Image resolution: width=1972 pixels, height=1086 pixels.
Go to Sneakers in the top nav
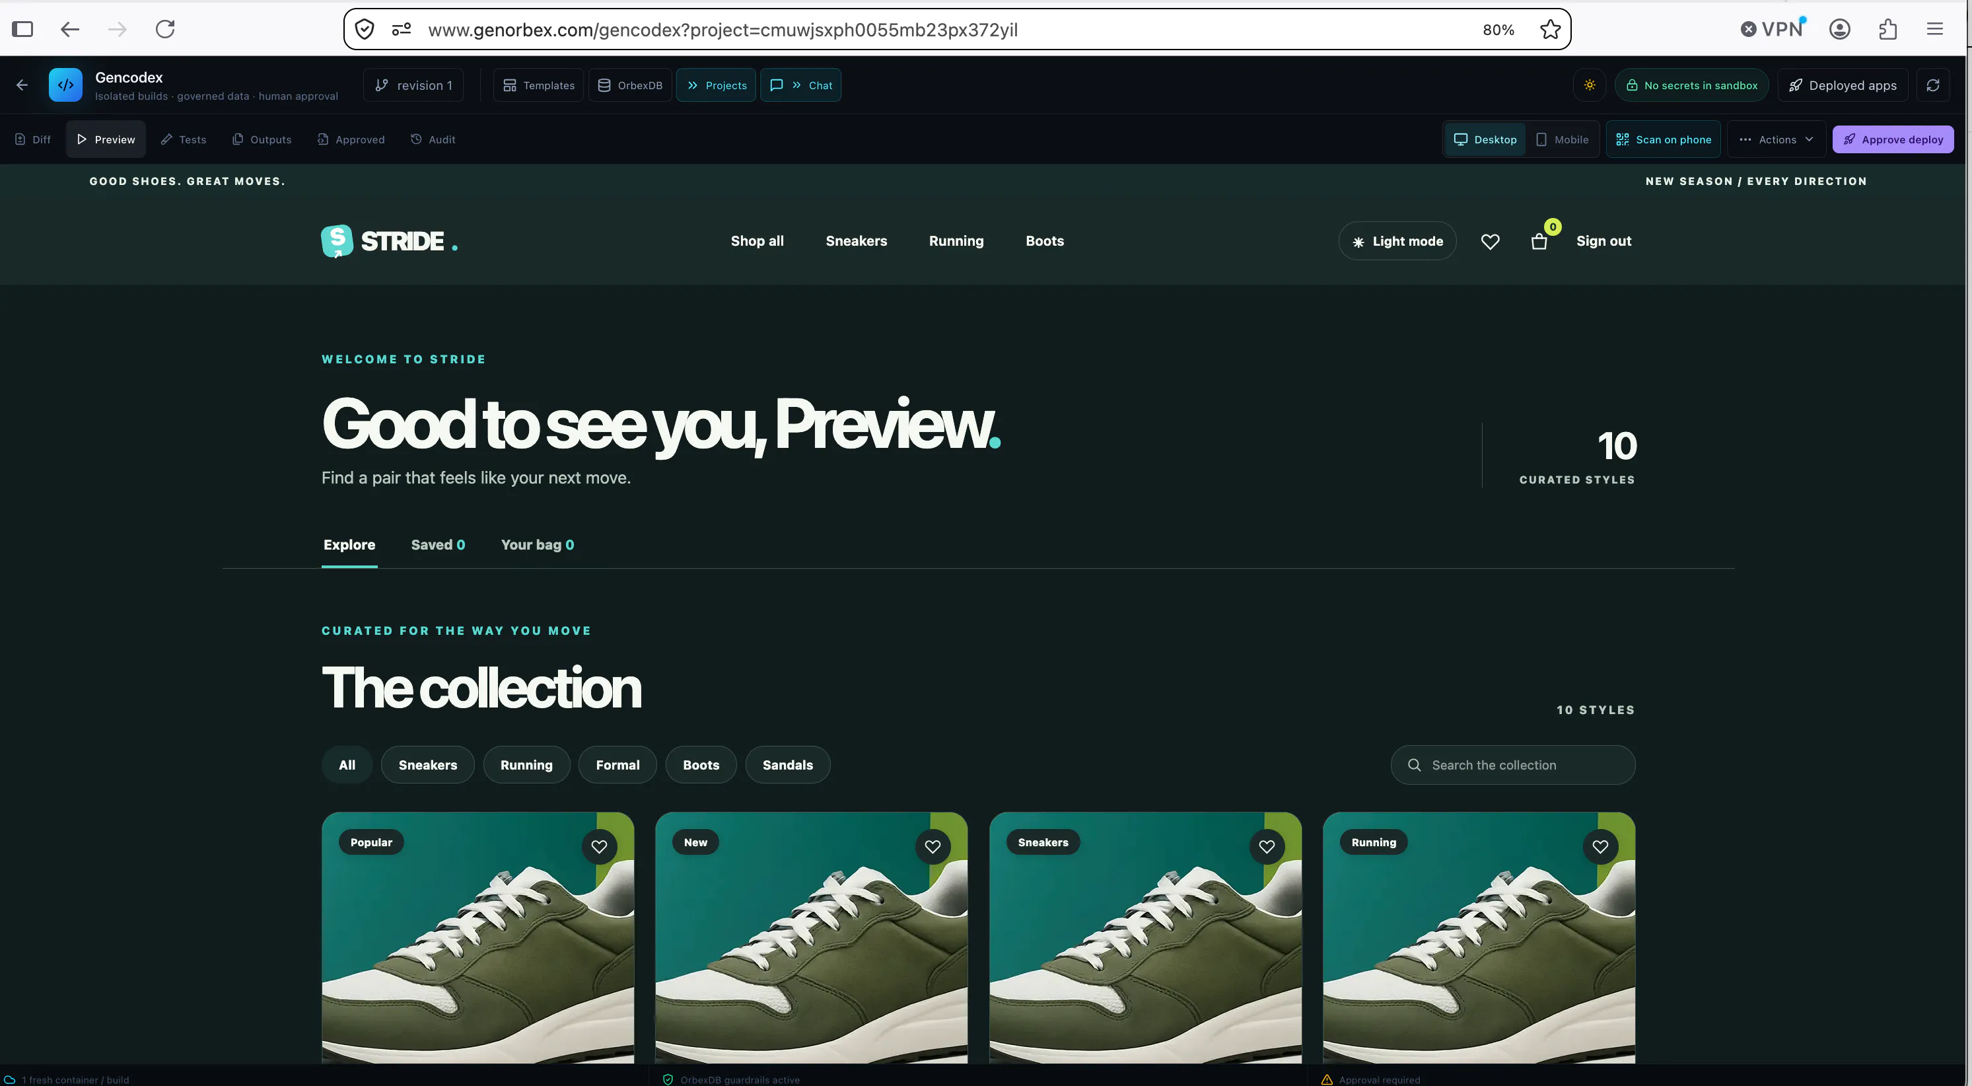click(x=856, y=241)
